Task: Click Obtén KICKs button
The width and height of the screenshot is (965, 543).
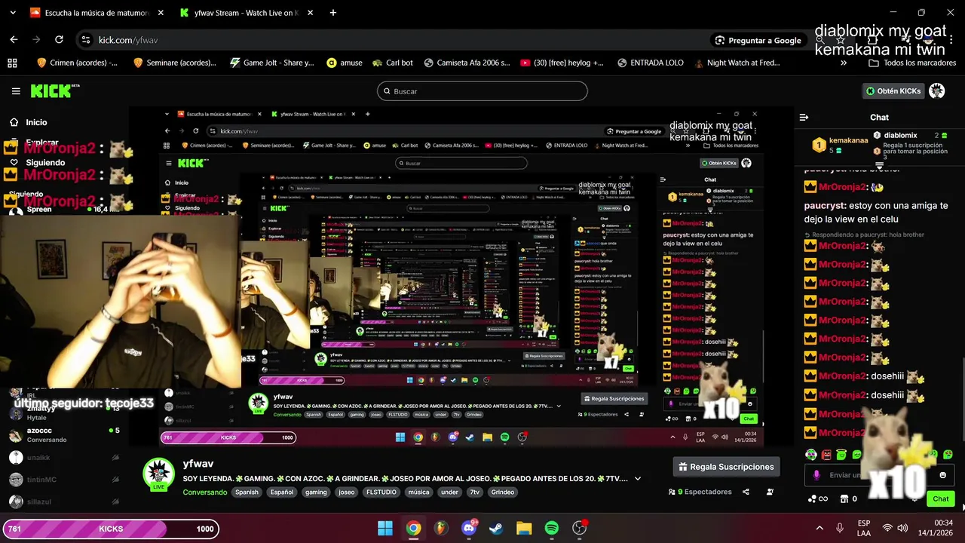Action: coord(893,91)
